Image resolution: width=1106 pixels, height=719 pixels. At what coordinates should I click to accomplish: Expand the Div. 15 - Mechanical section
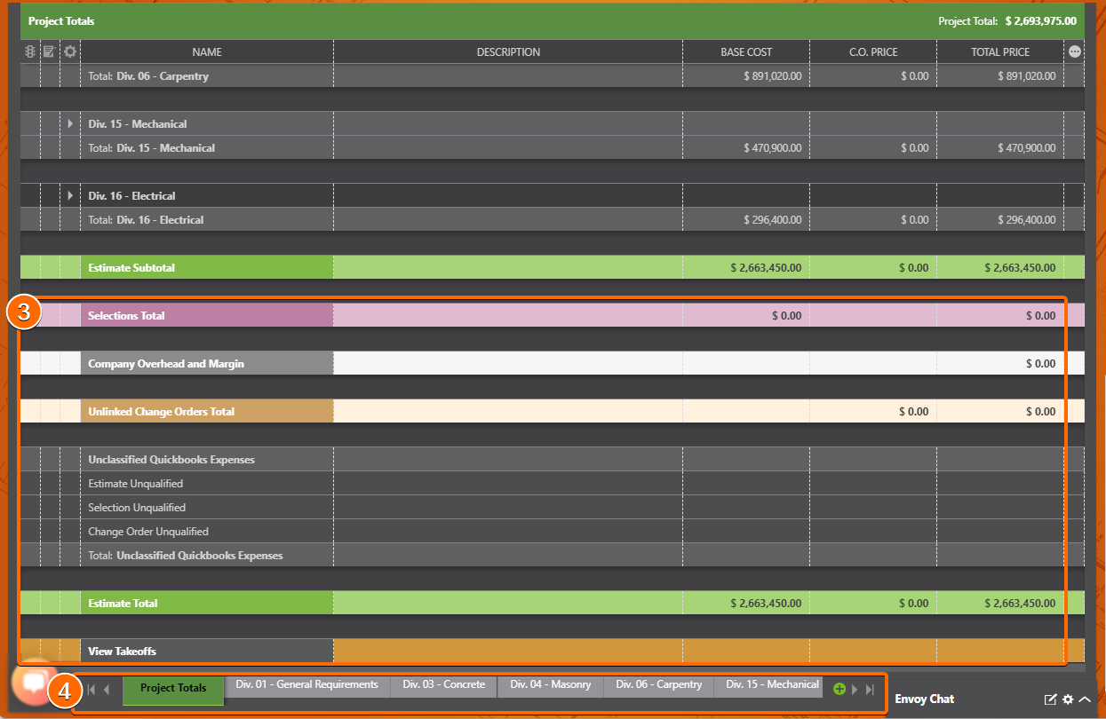(x=70, y=123)
